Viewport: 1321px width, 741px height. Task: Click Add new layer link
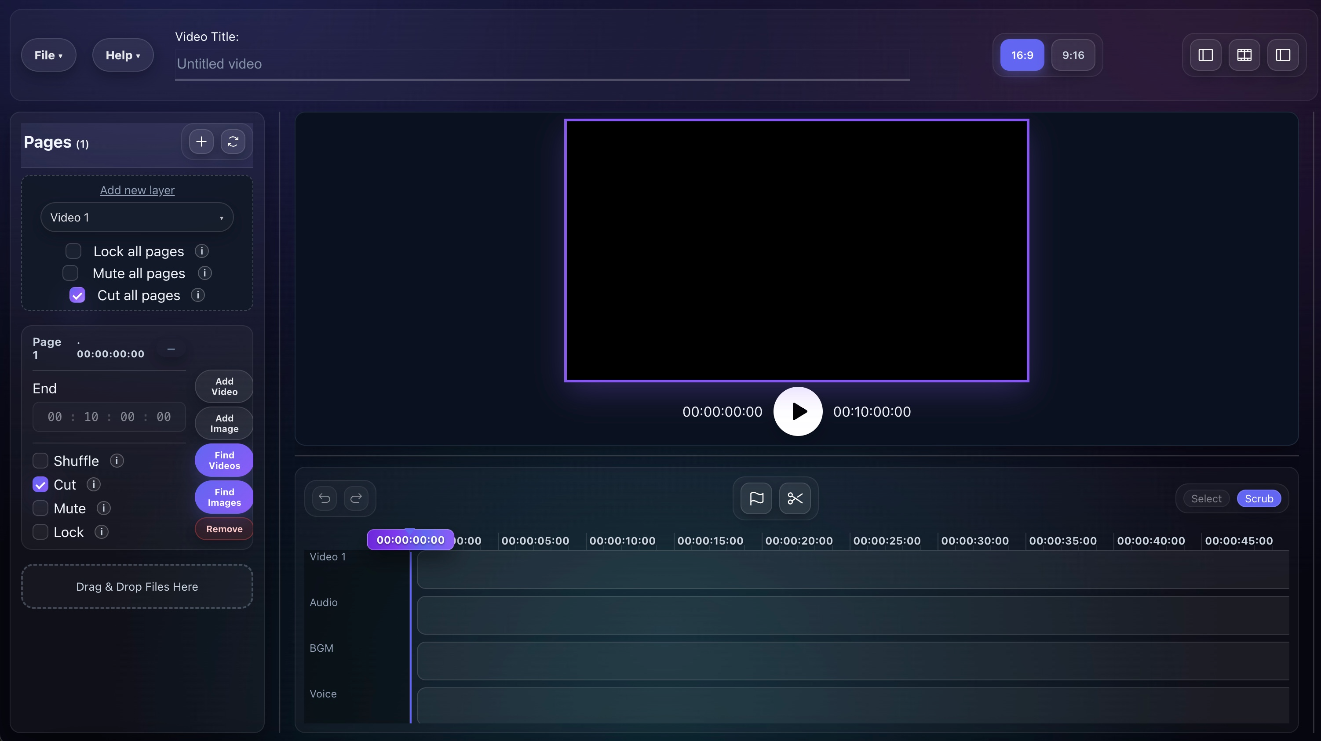pos(137,190)
